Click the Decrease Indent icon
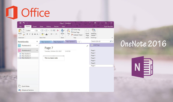 click(51, 31)
